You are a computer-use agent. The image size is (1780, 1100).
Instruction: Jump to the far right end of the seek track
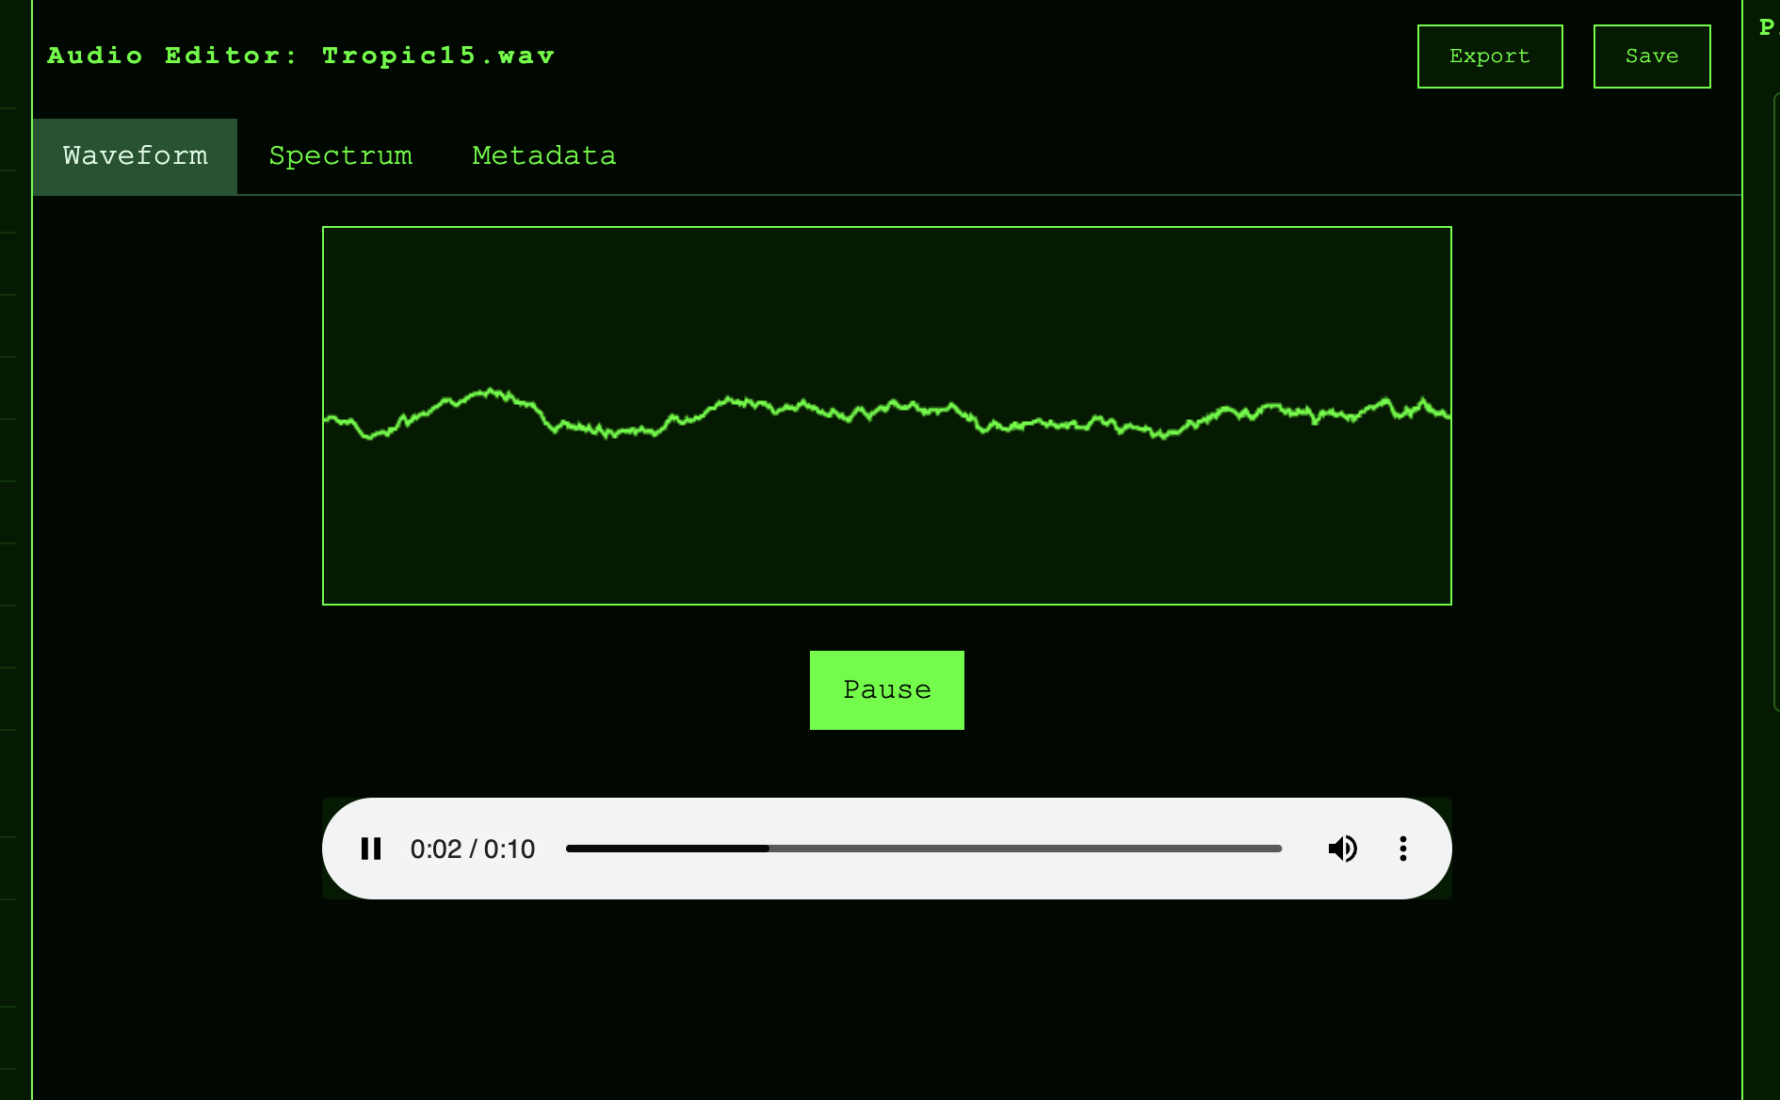[1278, 849]
